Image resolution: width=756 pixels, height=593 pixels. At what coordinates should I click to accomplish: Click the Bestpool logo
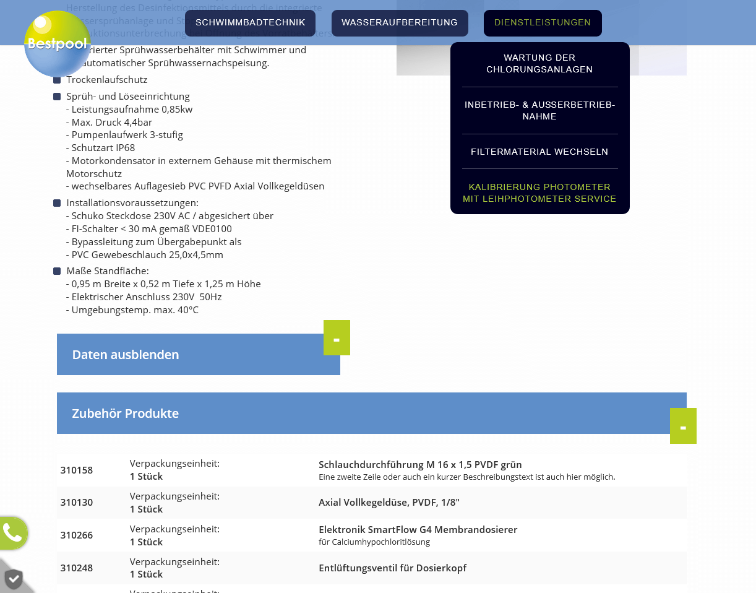(x=57, y=43)
